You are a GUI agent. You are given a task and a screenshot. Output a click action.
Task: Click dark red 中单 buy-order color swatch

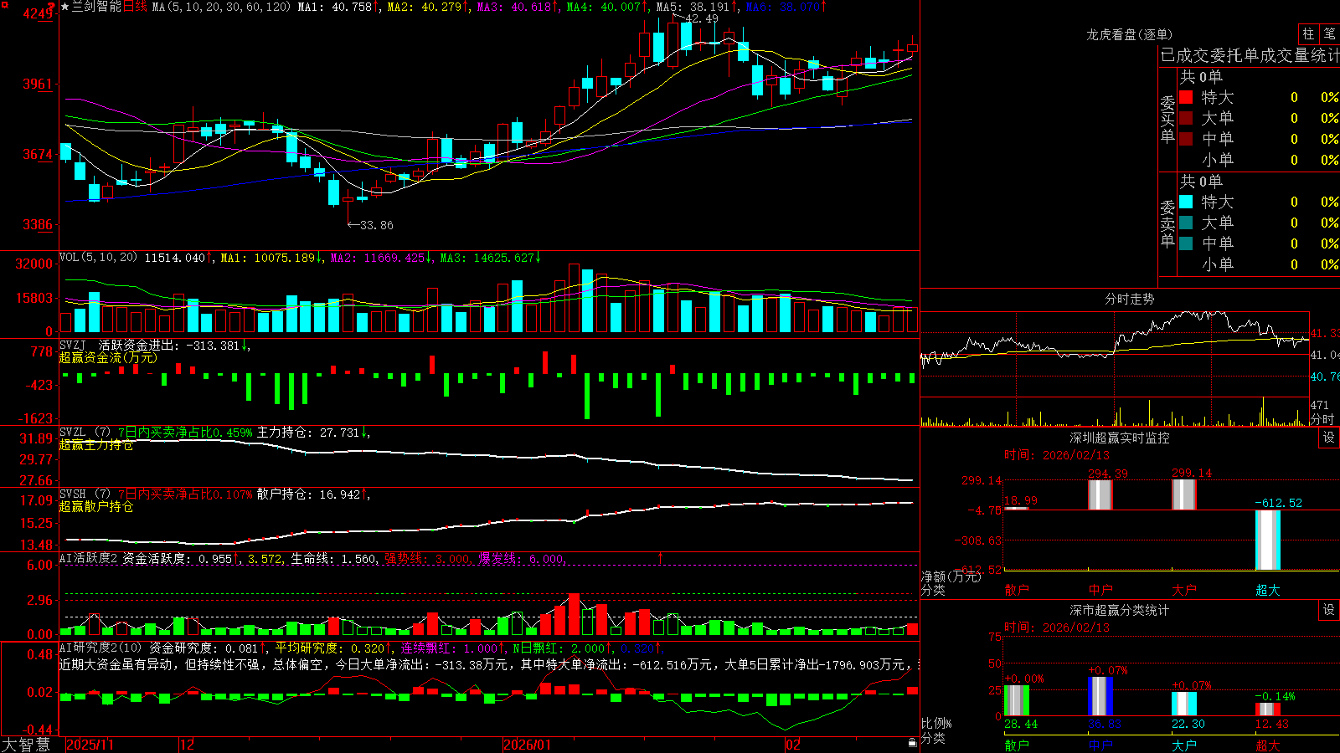coord(1186,138)
